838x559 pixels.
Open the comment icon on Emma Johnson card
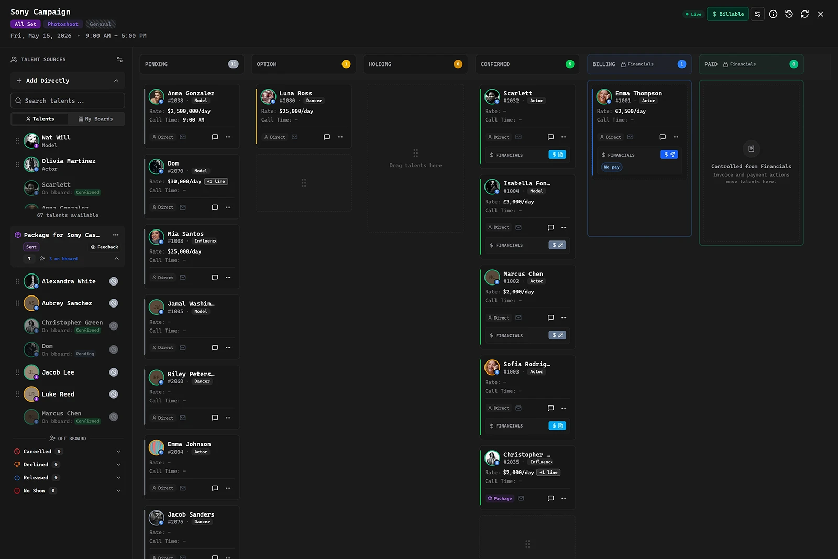coord(215,488)
